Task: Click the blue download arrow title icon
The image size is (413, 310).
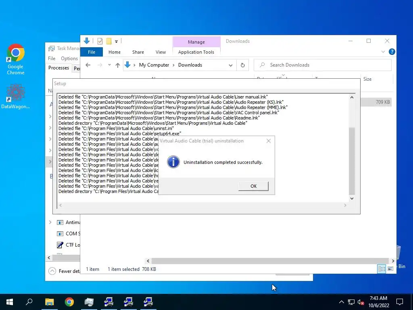Action: click(x=86, y=41)
